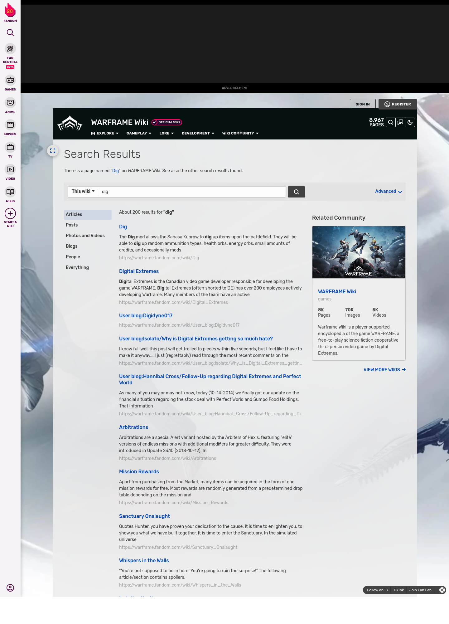The height and width of the screenshot is (624, 449).
Task: Open the This wiki scope dropdown
Action: pos(83,192)
